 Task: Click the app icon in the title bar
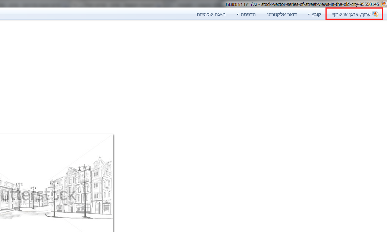click(x=384, y=4)
